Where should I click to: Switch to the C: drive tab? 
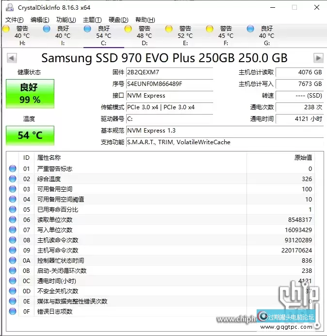pos(103,36)
